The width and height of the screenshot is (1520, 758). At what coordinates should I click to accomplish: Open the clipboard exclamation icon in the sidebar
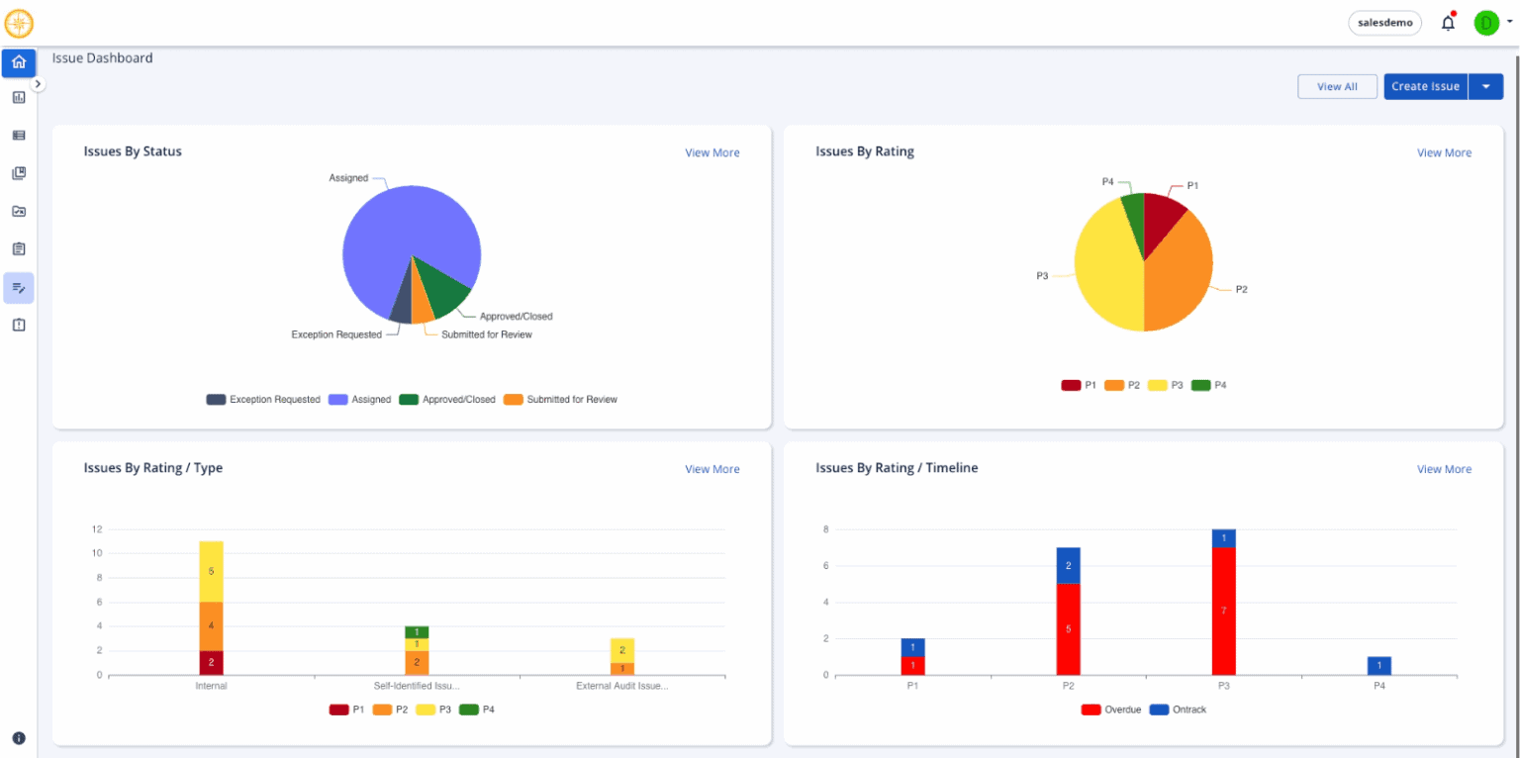click(19, 325)
